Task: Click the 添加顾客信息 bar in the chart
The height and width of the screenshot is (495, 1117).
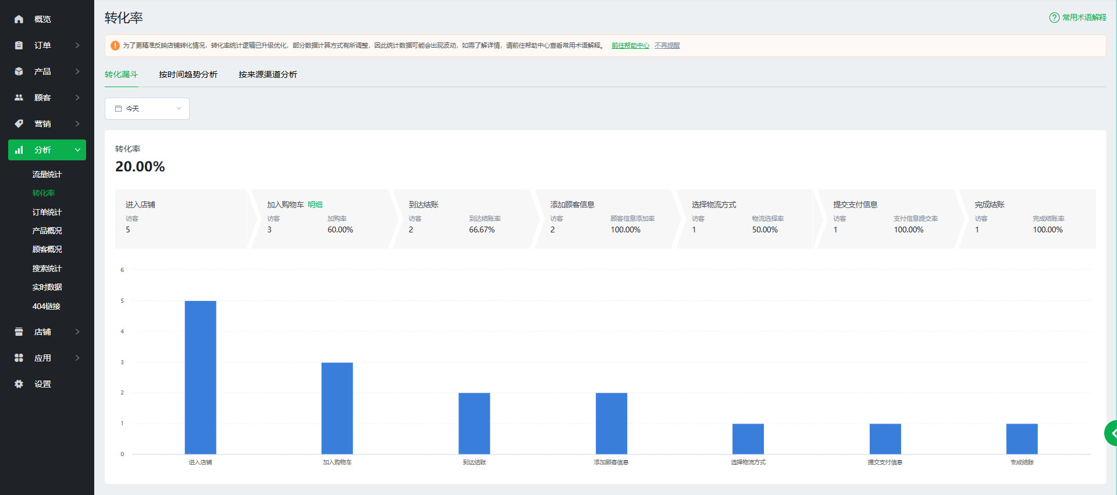Action: point(611,424)
